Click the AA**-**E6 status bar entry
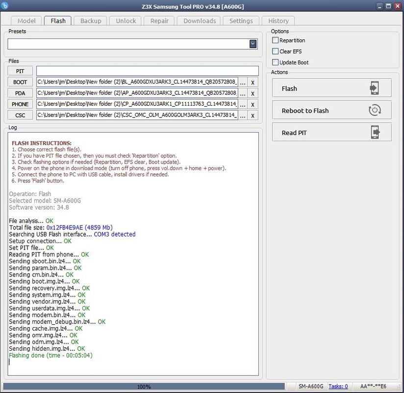Viewport: 404px width, 393px height. [x=373, y=386]
